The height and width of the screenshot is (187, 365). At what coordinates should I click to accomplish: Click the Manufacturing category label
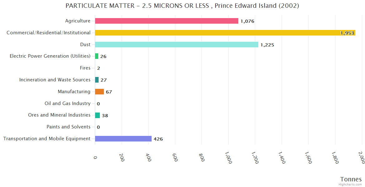pos(74,92)
